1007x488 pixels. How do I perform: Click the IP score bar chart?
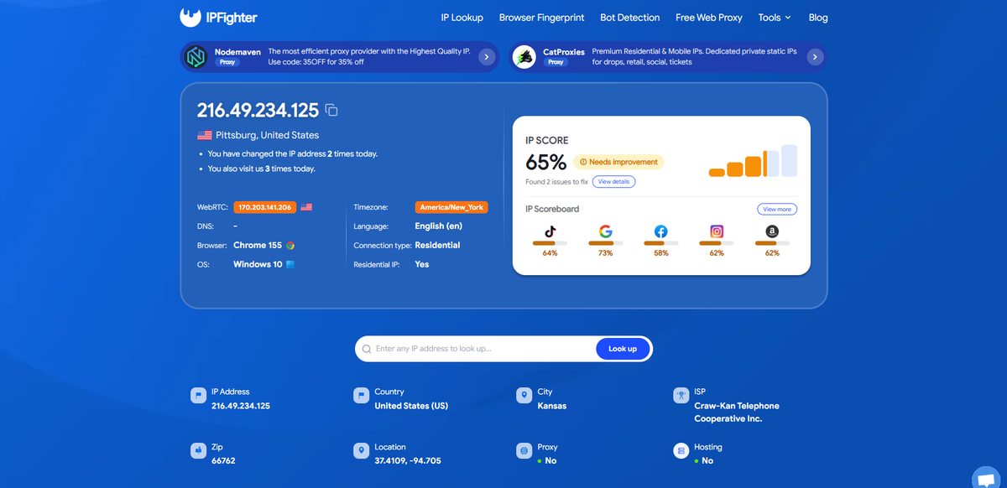753,161
